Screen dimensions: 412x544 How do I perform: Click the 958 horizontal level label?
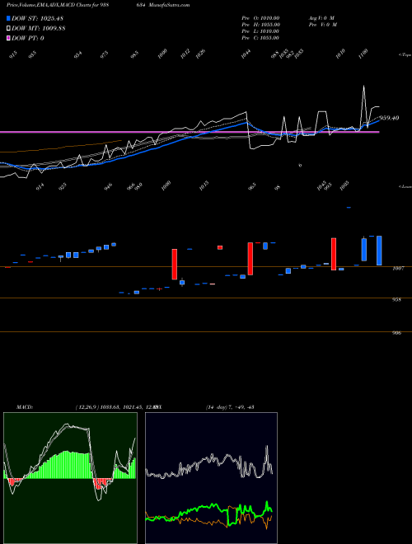[x=396, y=299]
